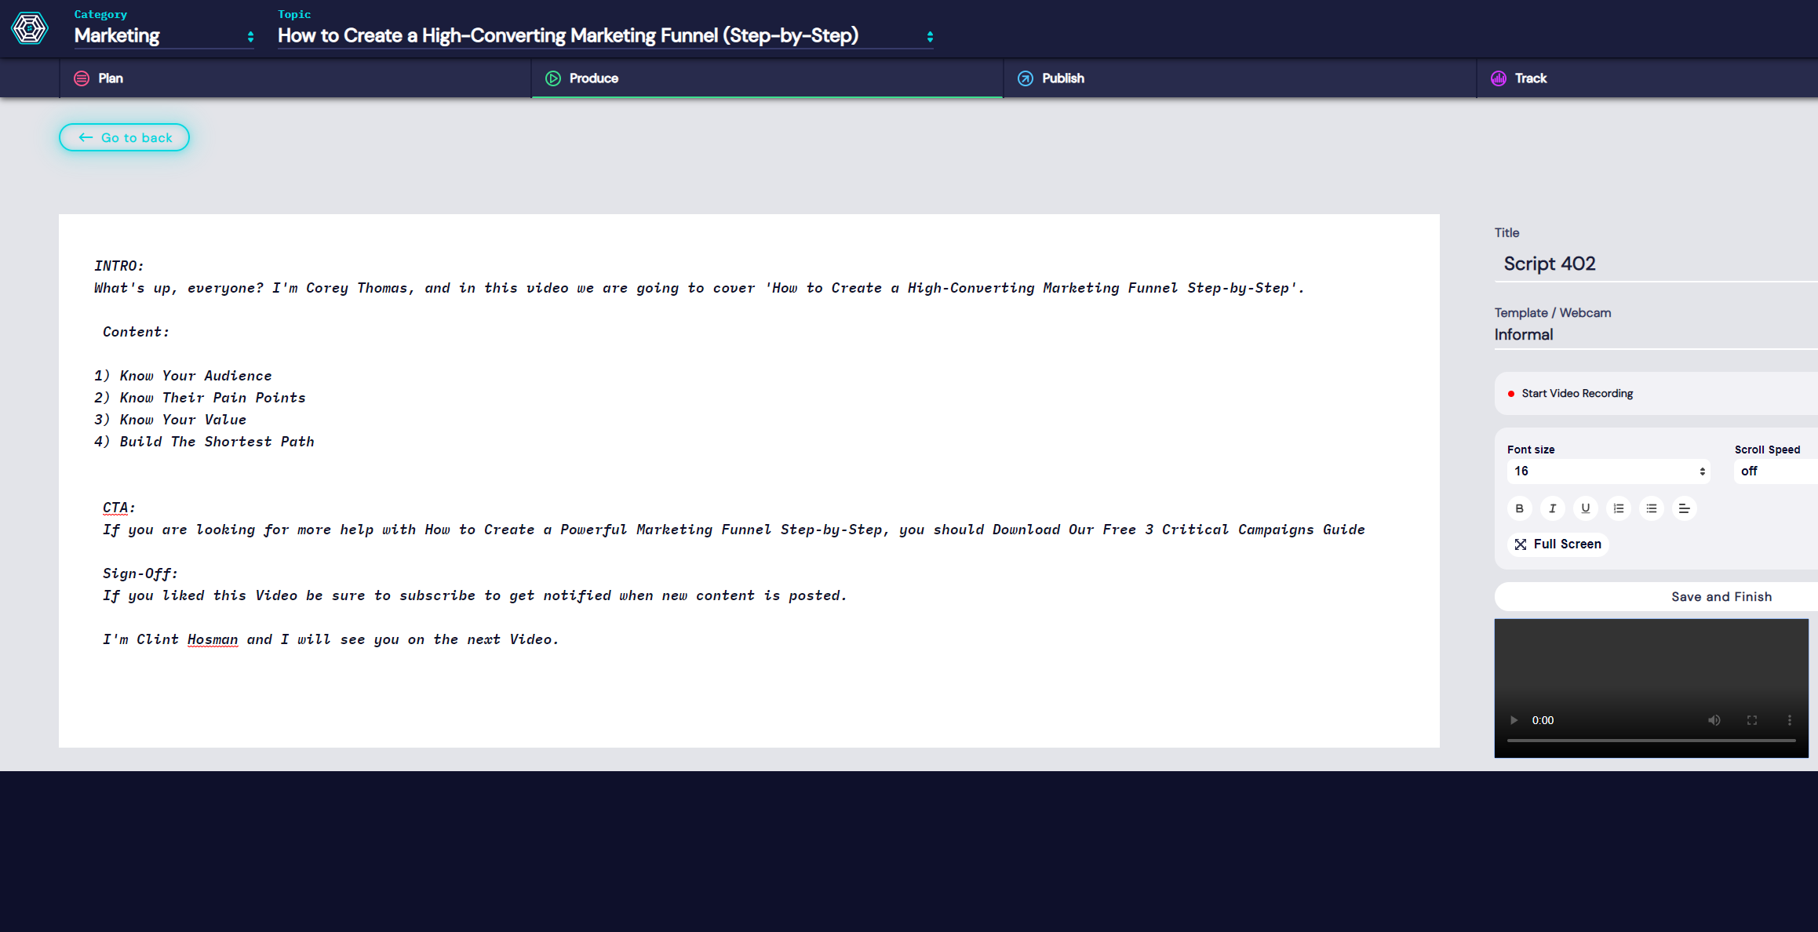Viewport: 1818px width, 932px height.
Task: Click the 'Sign-Off:' heading
Action: tap(140, 573)
